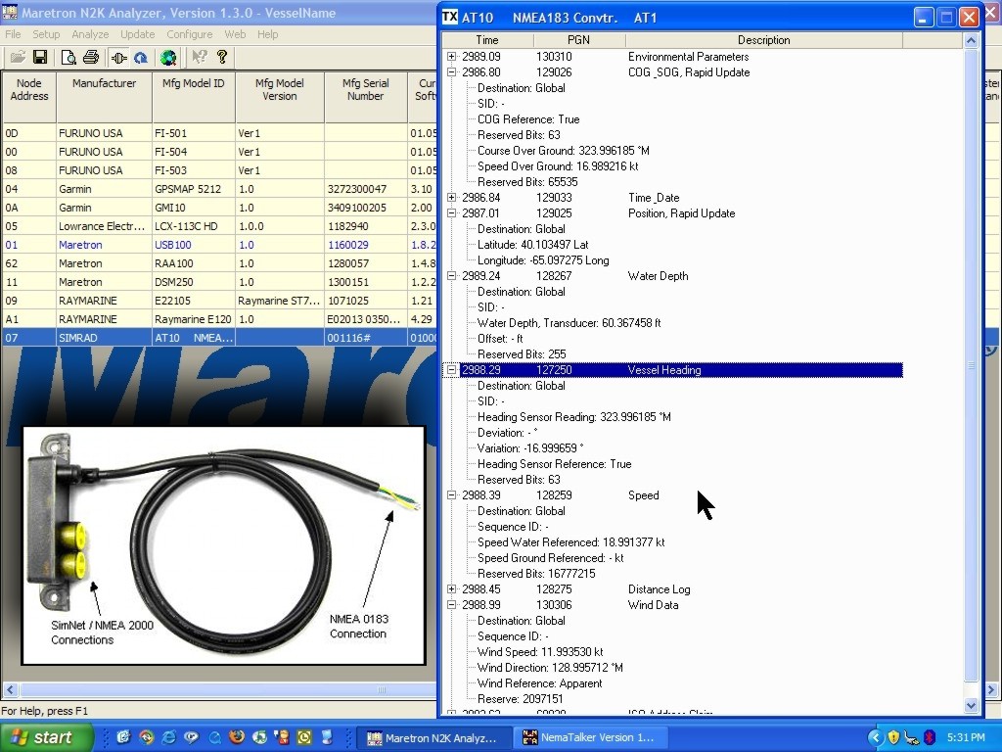1002x752 pixels.
Task: Collapse the 129026 COG SOG Rapid Update row
Action: point(452,72)
